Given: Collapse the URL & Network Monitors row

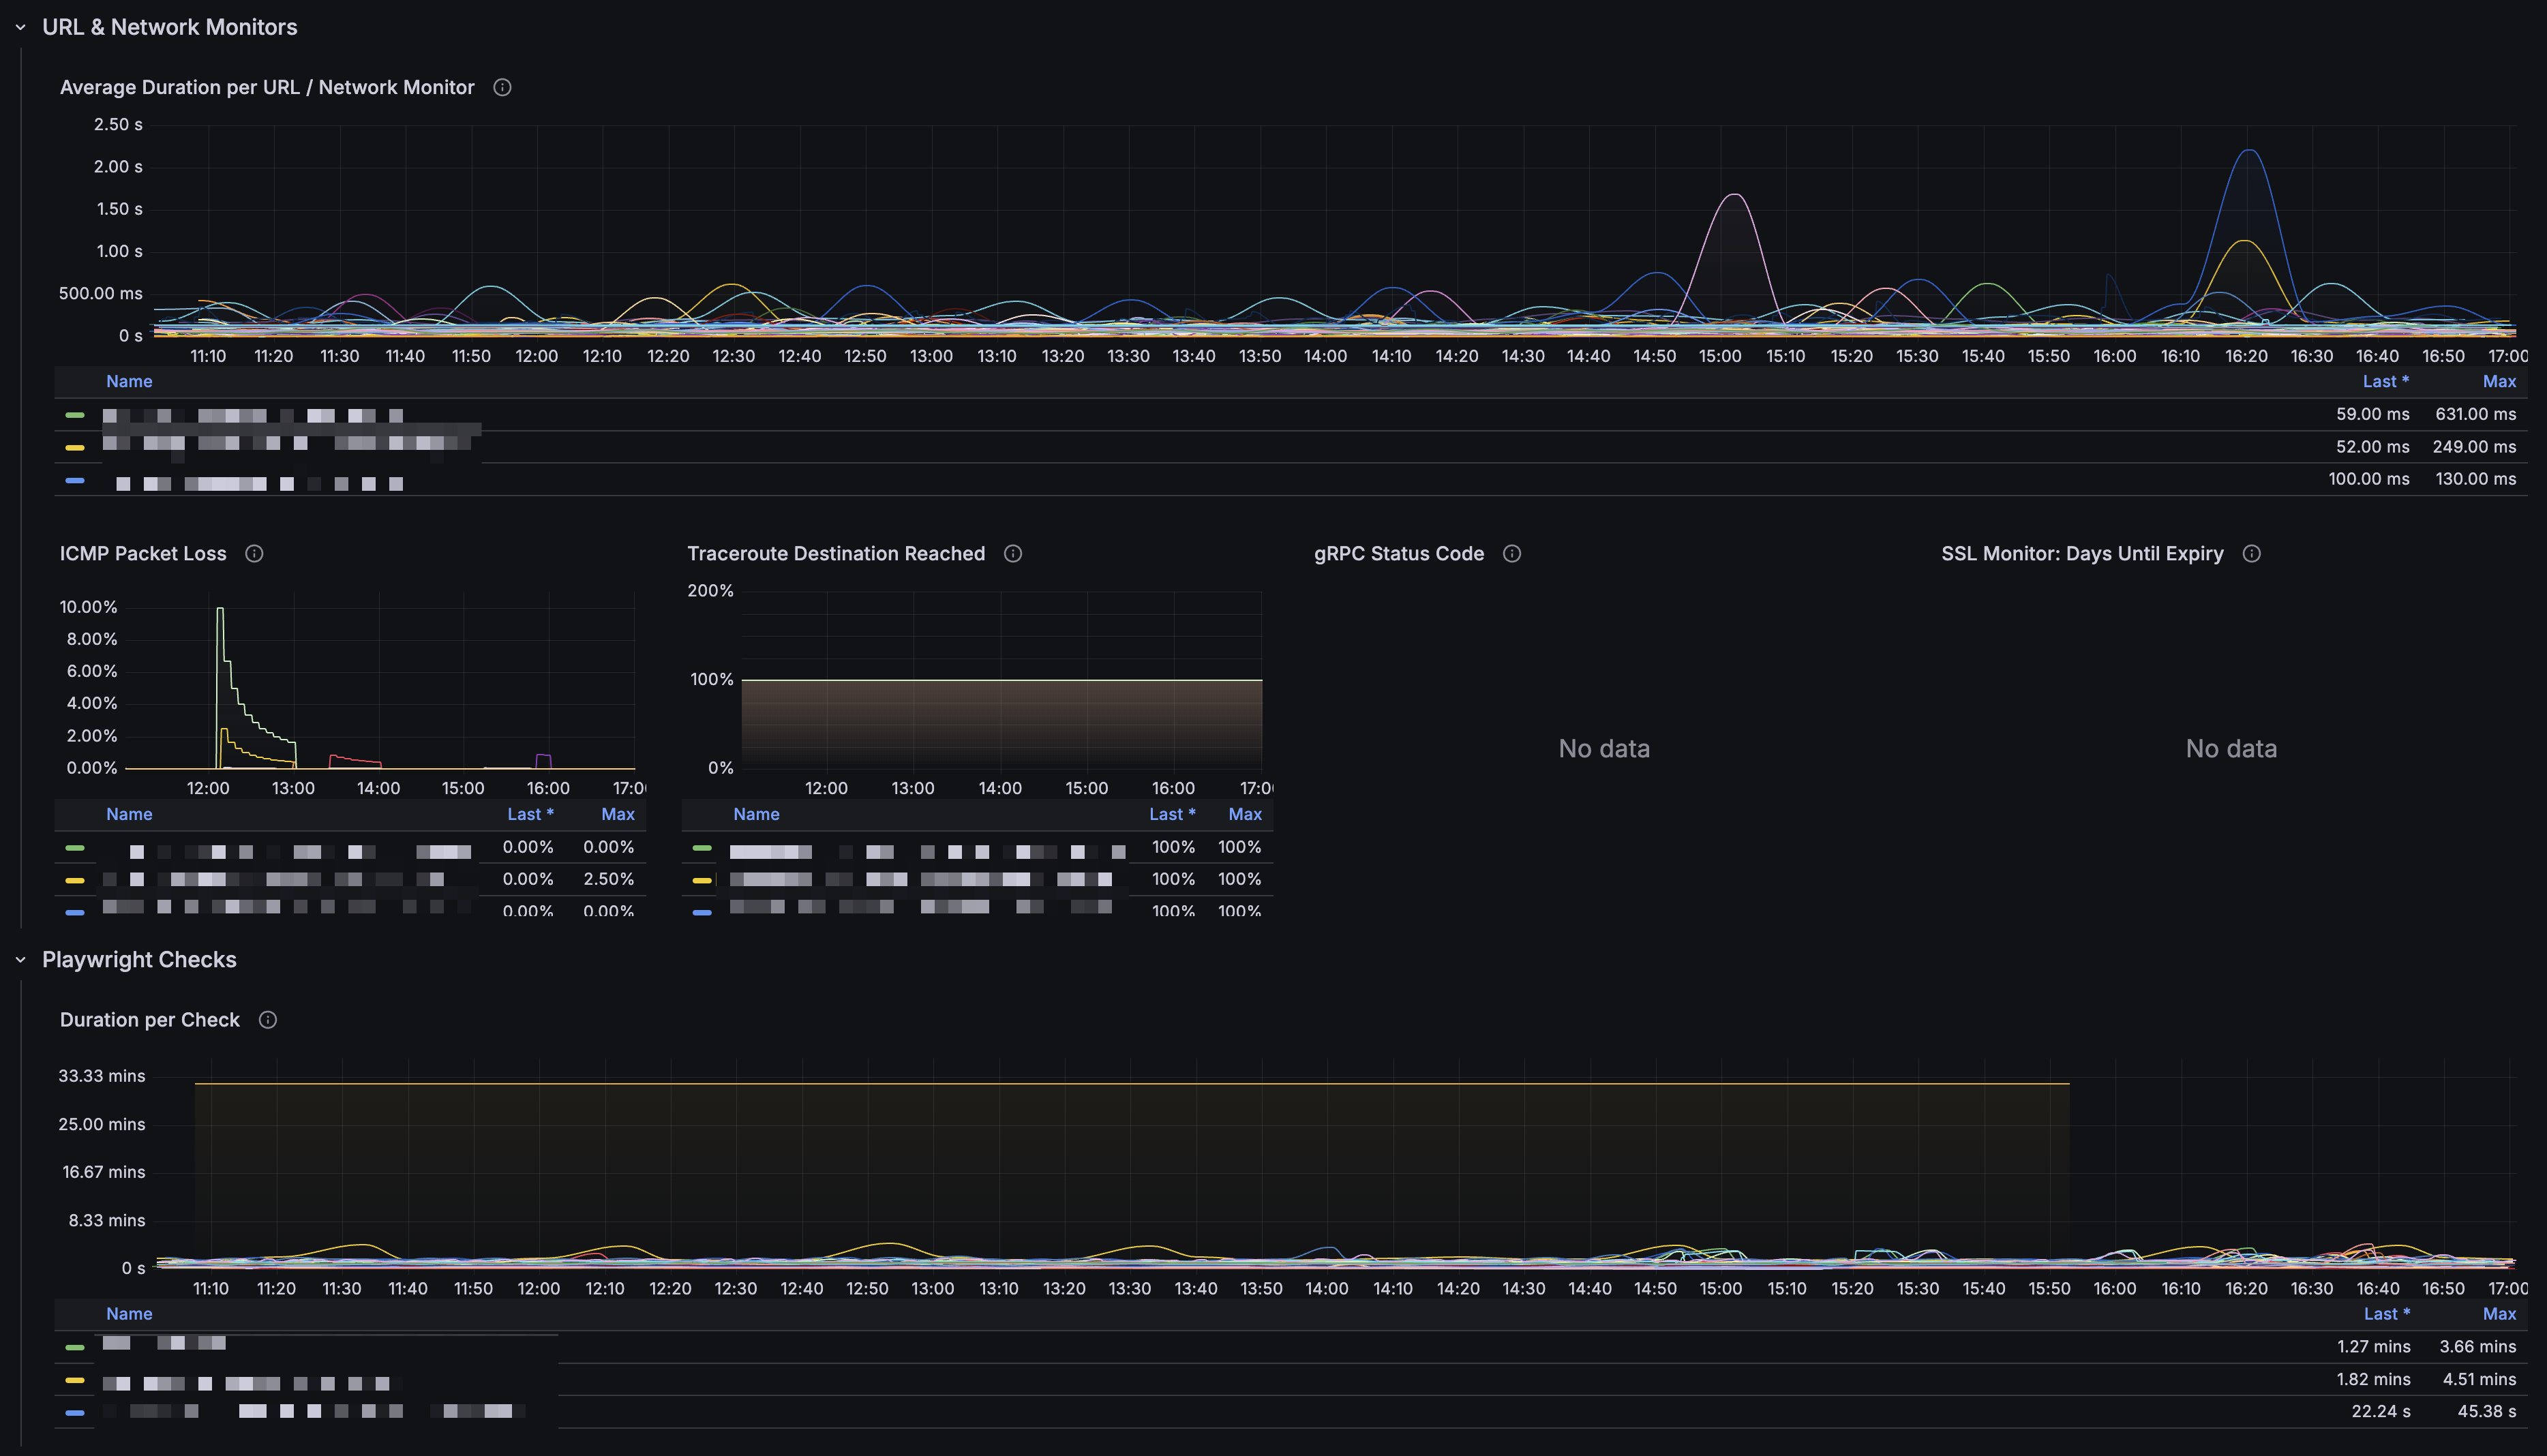Looking at the screenshot, I should pyautogui.click(x=20, y=28).
